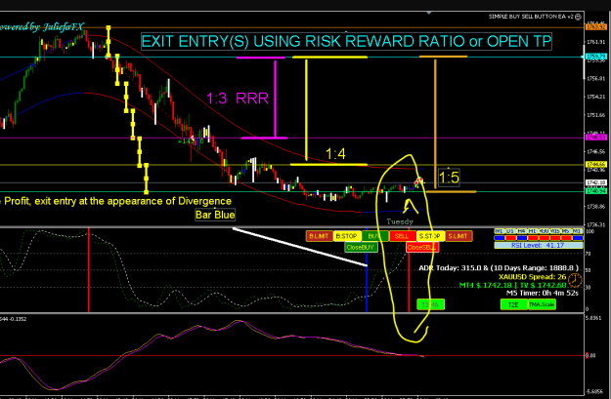
Task: Close sell orders with CloseSELL button
Action: coord(422,248)
